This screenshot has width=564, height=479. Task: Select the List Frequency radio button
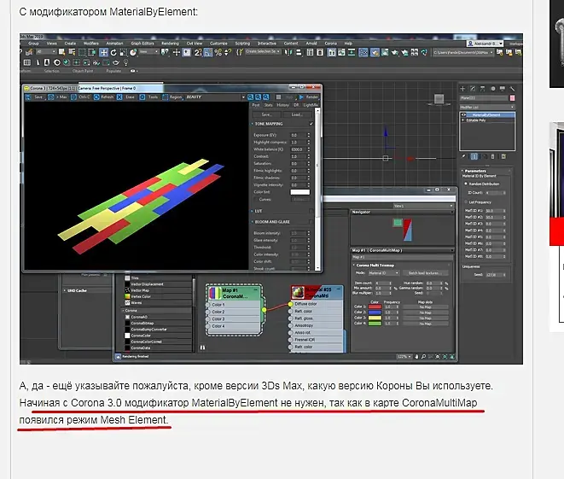tap(466, 202)
